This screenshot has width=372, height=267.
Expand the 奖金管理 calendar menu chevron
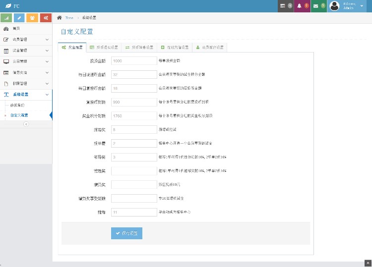point(47,51)
